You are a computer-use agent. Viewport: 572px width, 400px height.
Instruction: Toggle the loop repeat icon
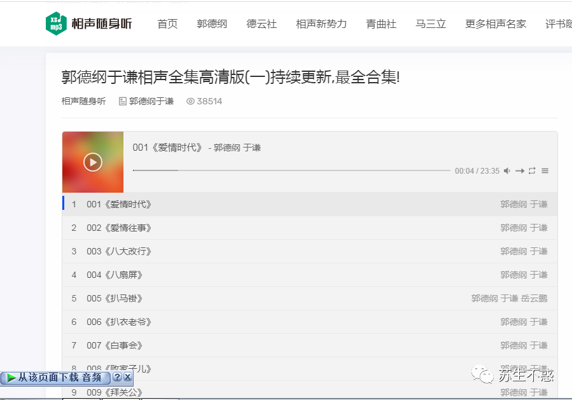533,170
